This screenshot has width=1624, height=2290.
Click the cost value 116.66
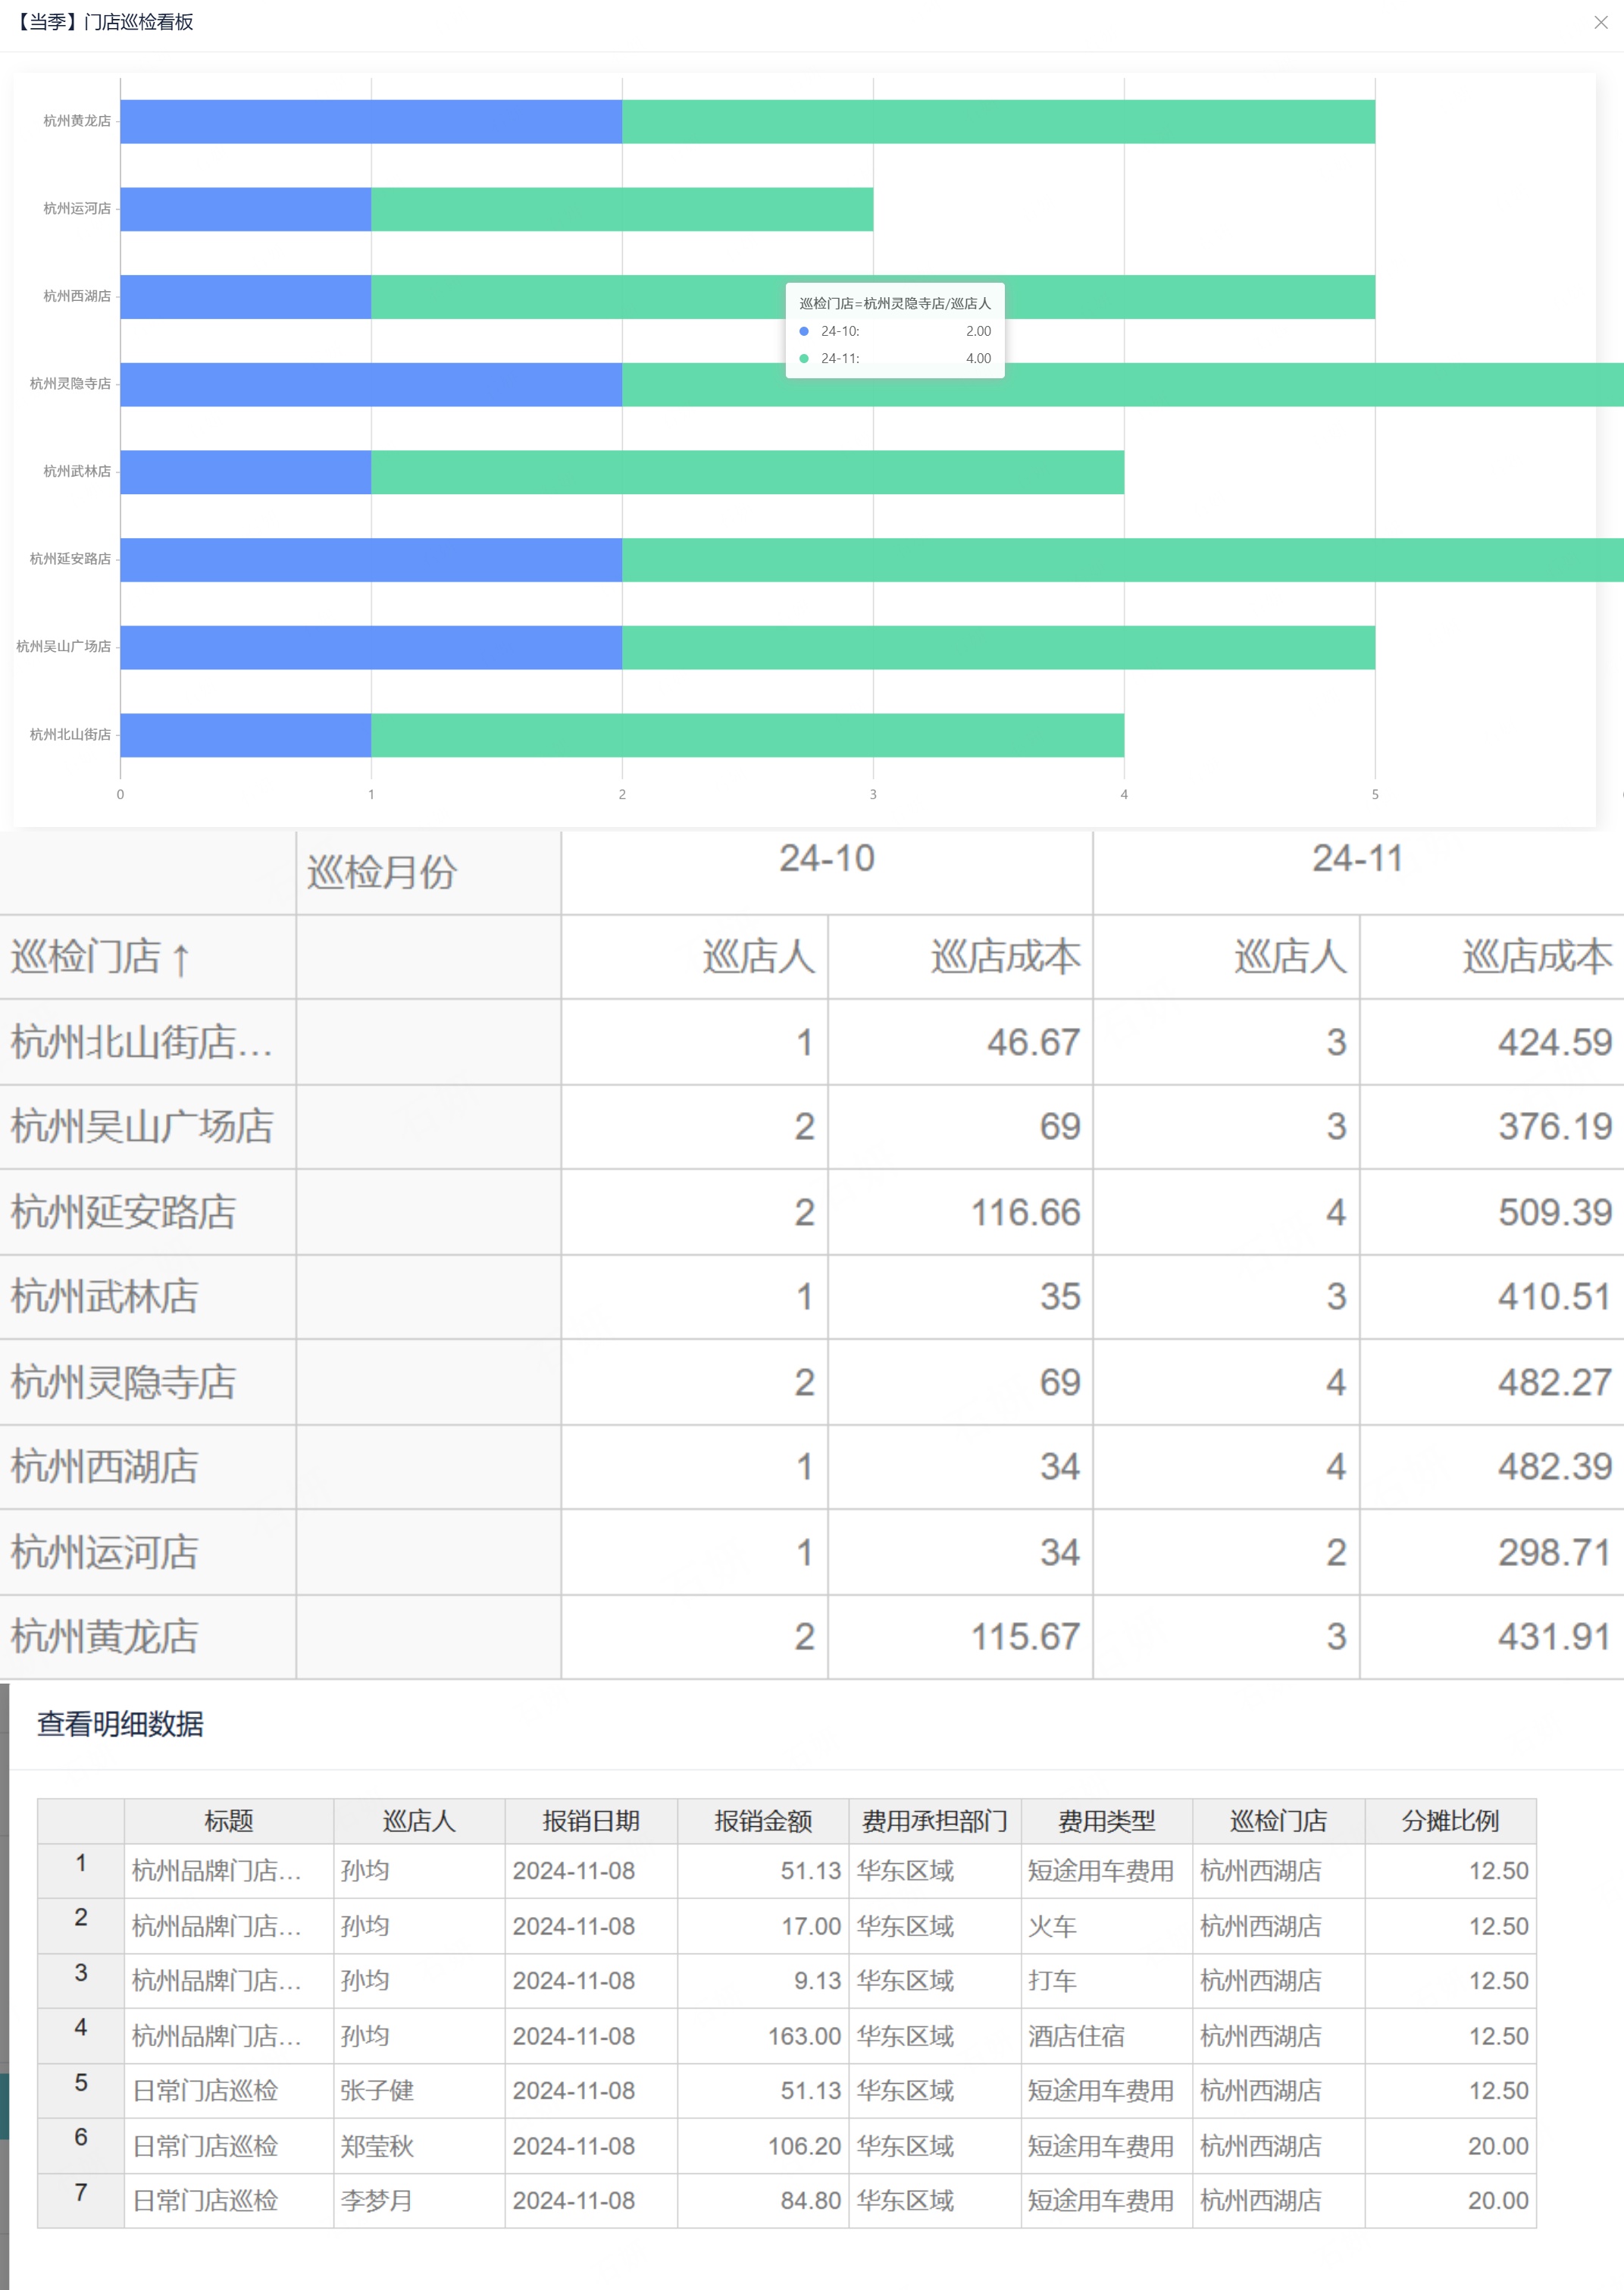pos(1026,1212)
